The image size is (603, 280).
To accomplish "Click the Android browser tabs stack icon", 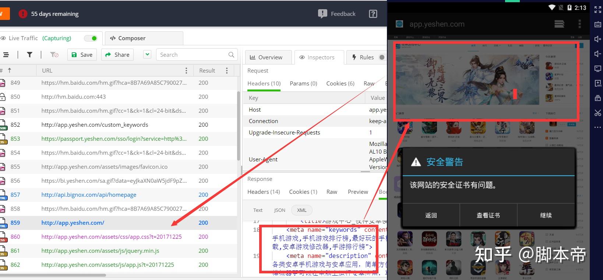I will tap(559, 24).
